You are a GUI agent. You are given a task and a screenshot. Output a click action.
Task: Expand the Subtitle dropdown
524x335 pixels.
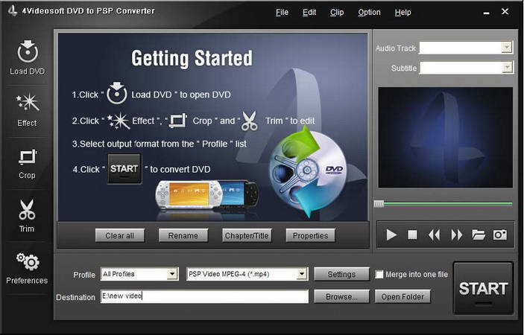pyautogui.click(x=508, y=68)
